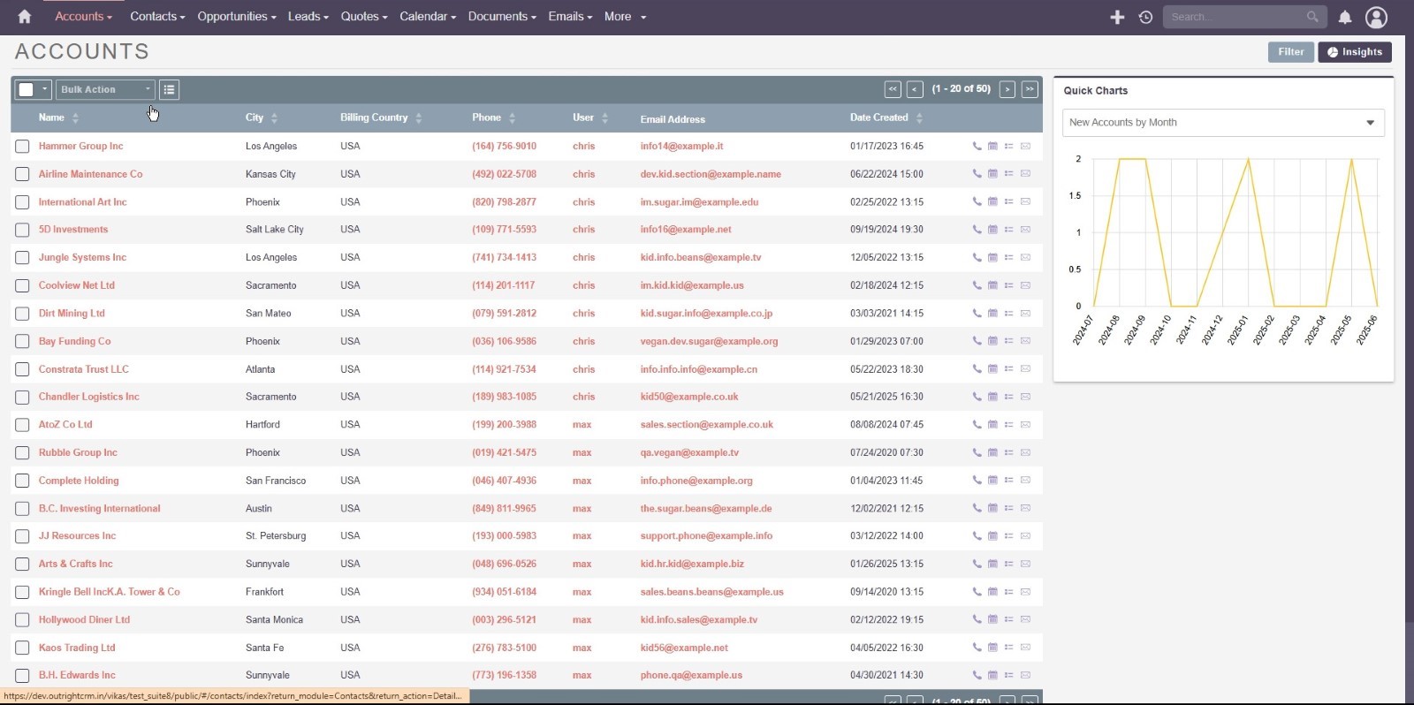Open the user profile icon
Image resolution: width=1414 pixels, height=705 pixels.
pyautogui.click(x=1376, y=17)
